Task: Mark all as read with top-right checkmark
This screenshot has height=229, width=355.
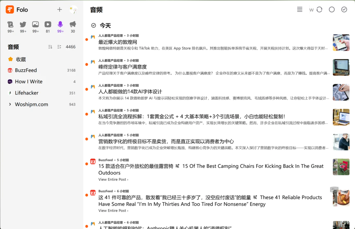Action: tap(344, 10)
